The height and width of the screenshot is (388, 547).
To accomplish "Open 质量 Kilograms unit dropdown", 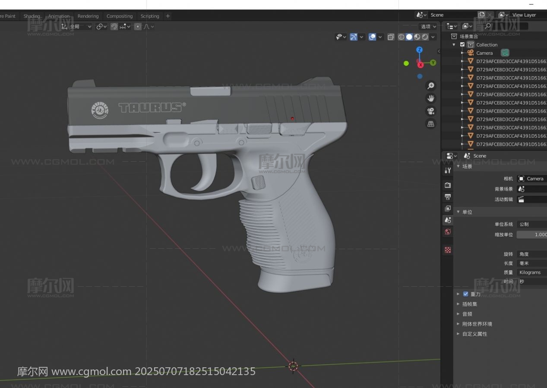I will (532, 272).
